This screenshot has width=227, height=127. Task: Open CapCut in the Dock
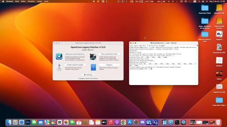tap(60, 122)
